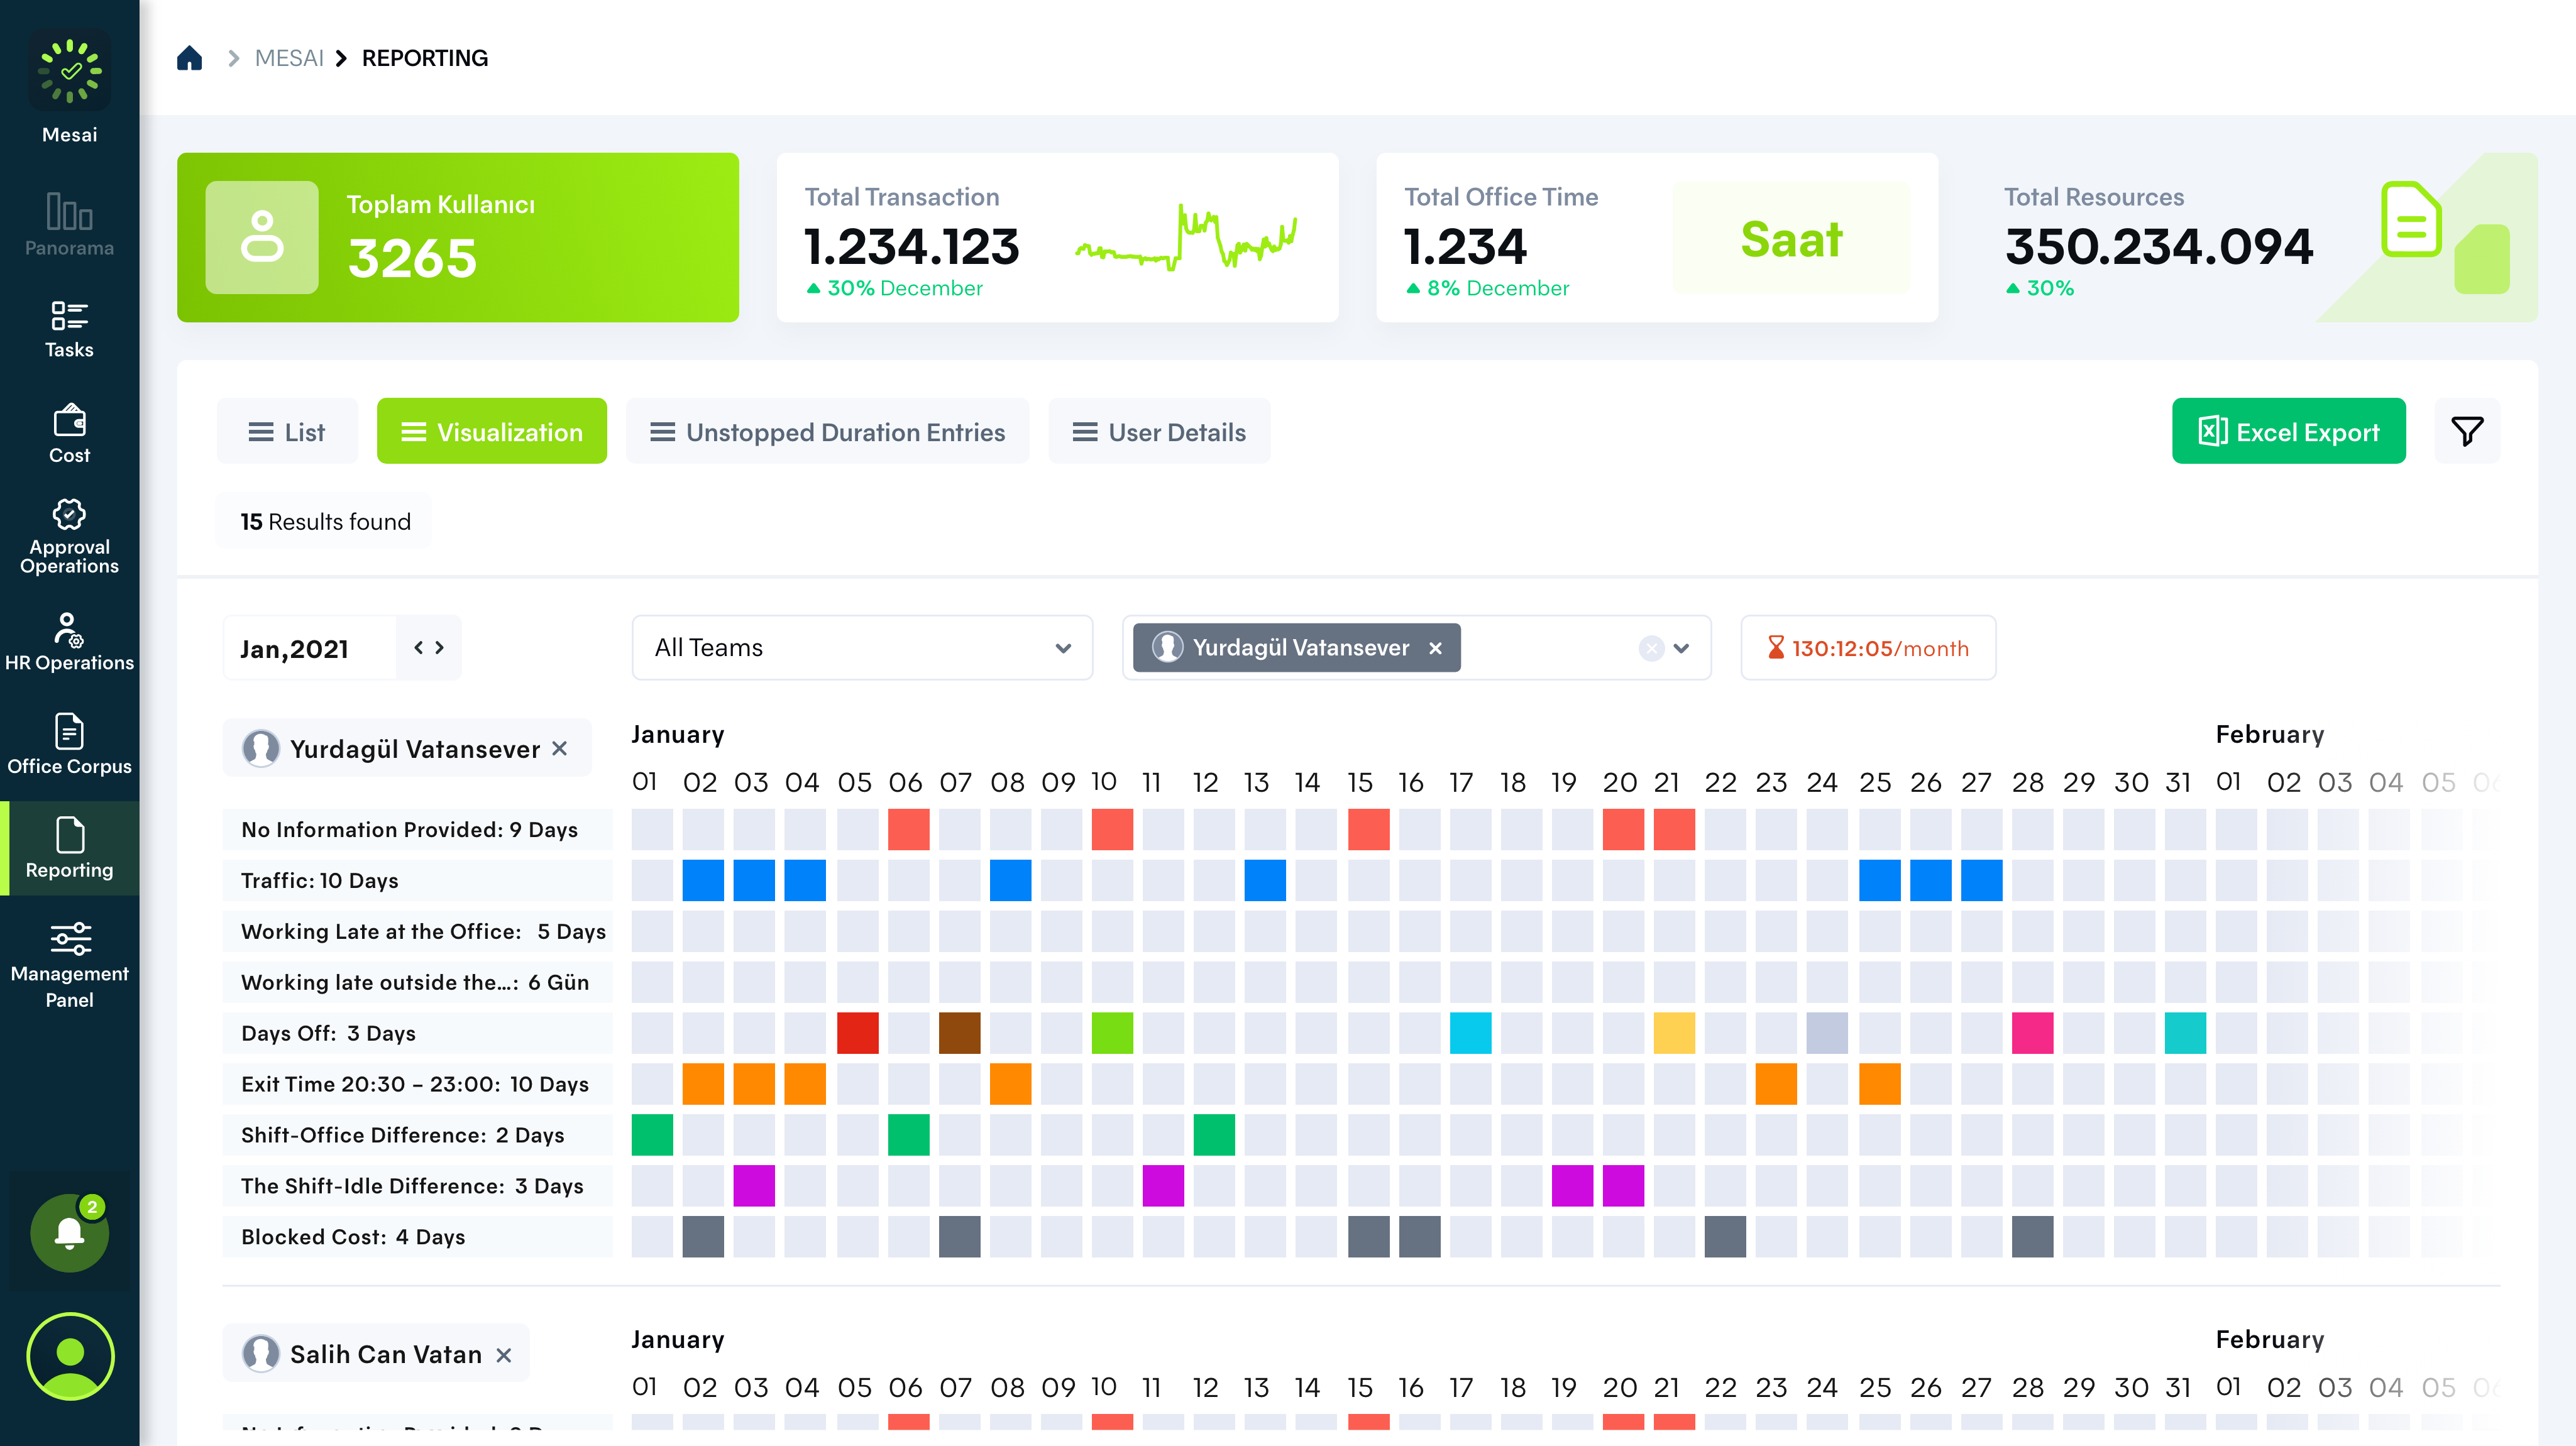2576x1446 pixels.
Task: Click '15 Results found' label
Action: pos(325,521)
